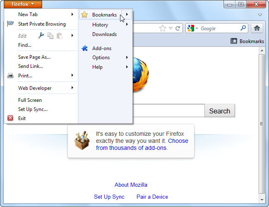269x207 pixels.
Task: Open the About Mozilla link
Action: coord(131,185)
